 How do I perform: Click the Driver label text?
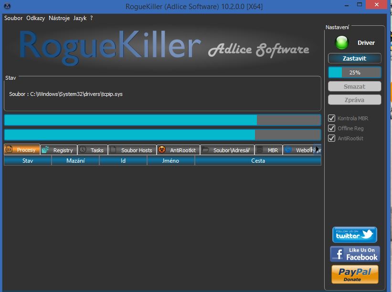click(x=366, y=43)
